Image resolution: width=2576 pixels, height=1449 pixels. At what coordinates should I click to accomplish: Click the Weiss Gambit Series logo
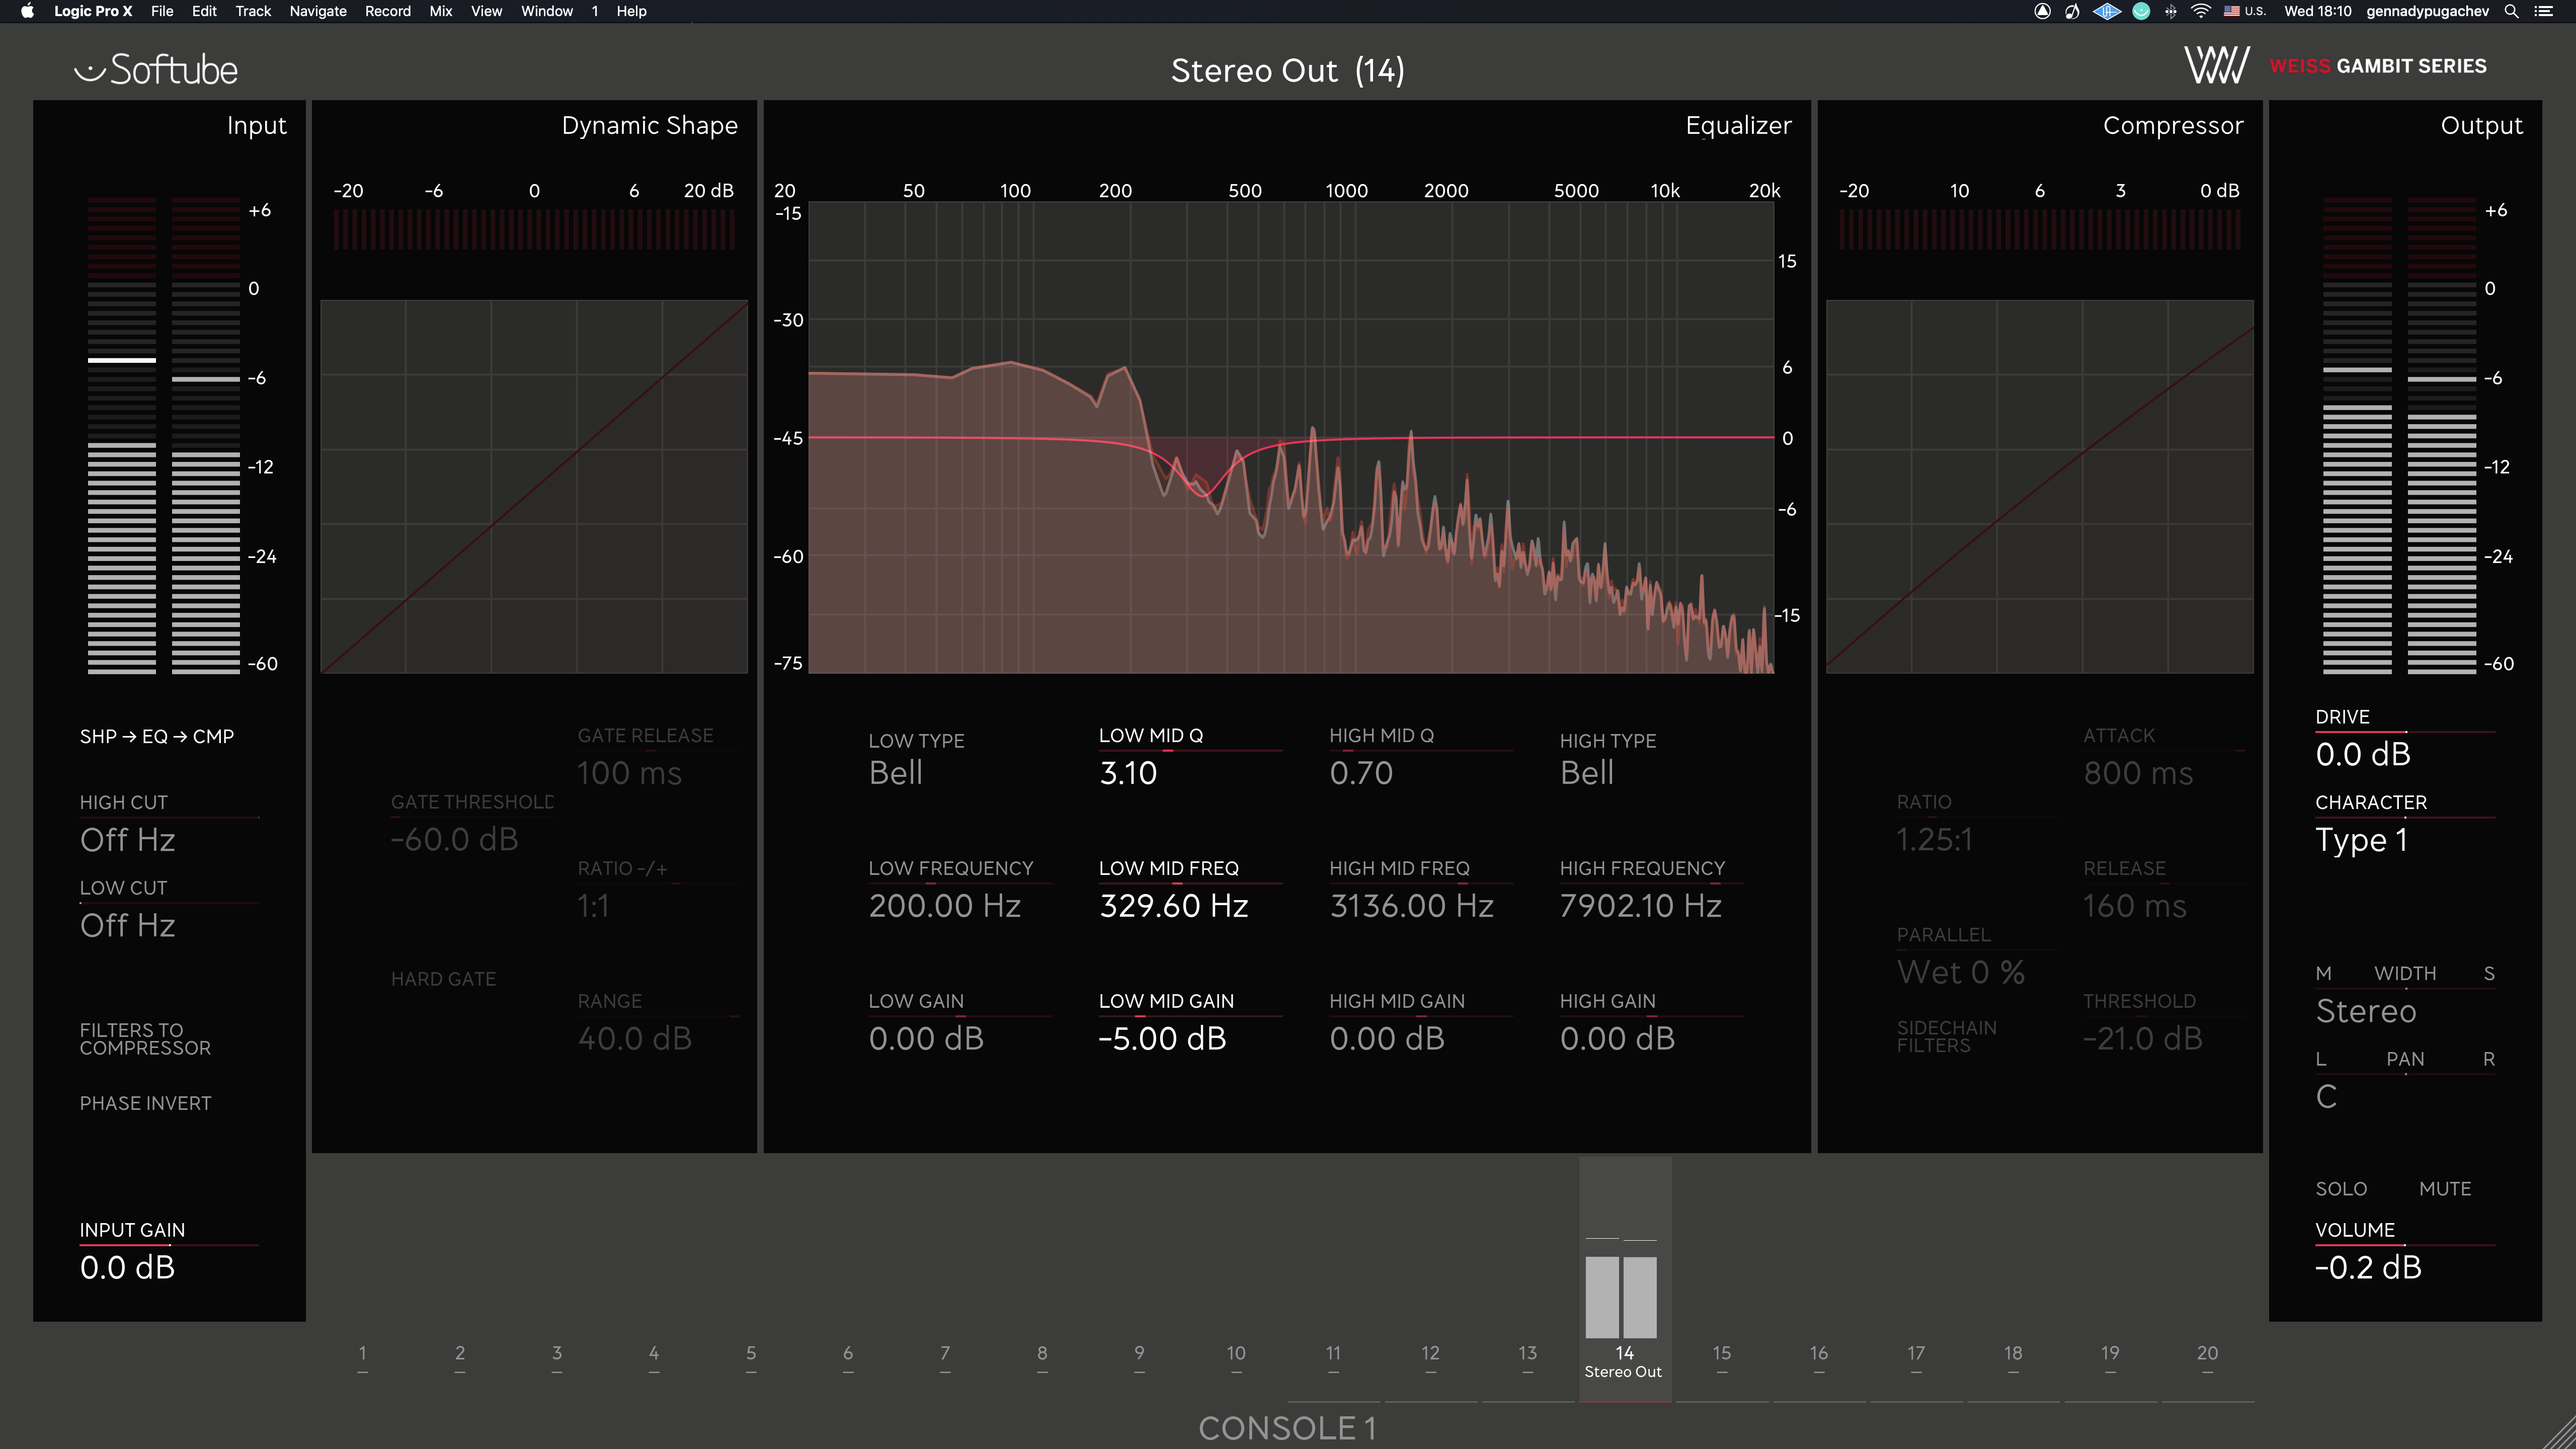tap(2334, 66)
